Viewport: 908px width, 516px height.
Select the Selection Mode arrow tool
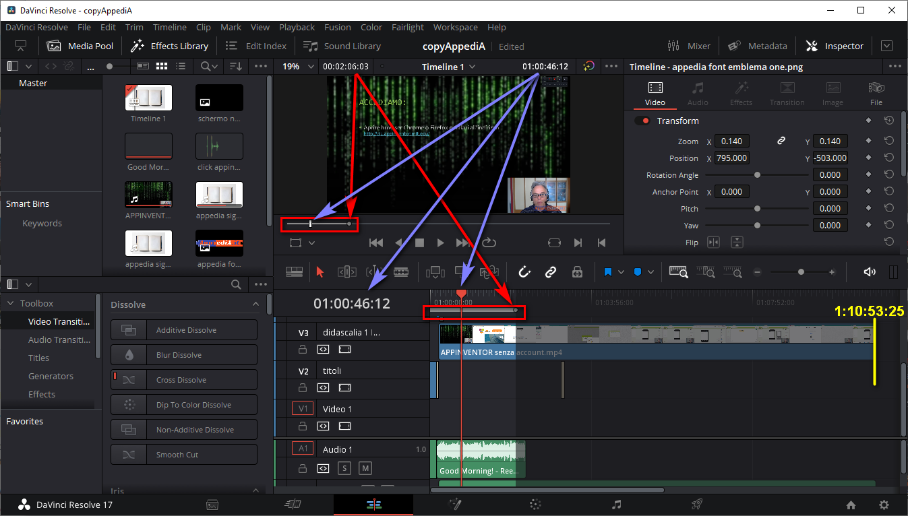coord(320,272)
